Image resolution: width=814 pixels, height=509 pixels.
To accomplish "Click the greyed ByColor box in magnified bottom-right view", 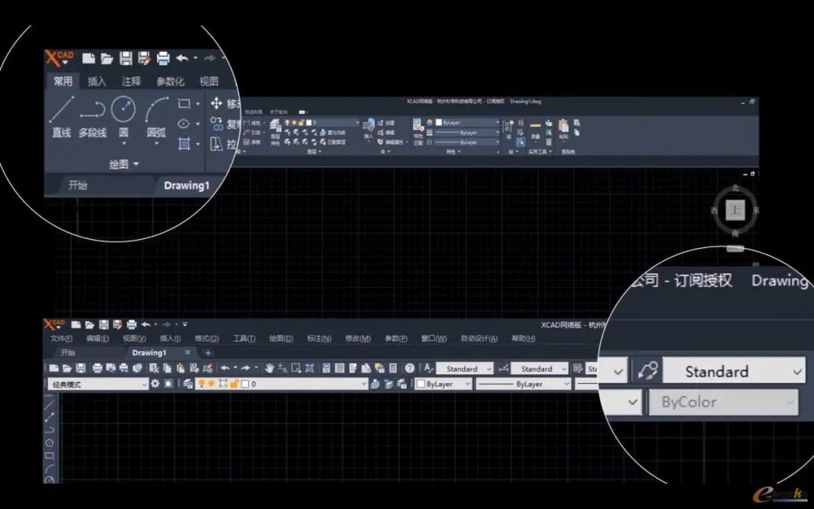I will pos(723,402).
